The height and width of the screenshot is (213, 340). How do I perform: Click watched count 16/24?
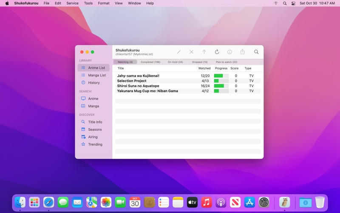(x=205, y=86)
